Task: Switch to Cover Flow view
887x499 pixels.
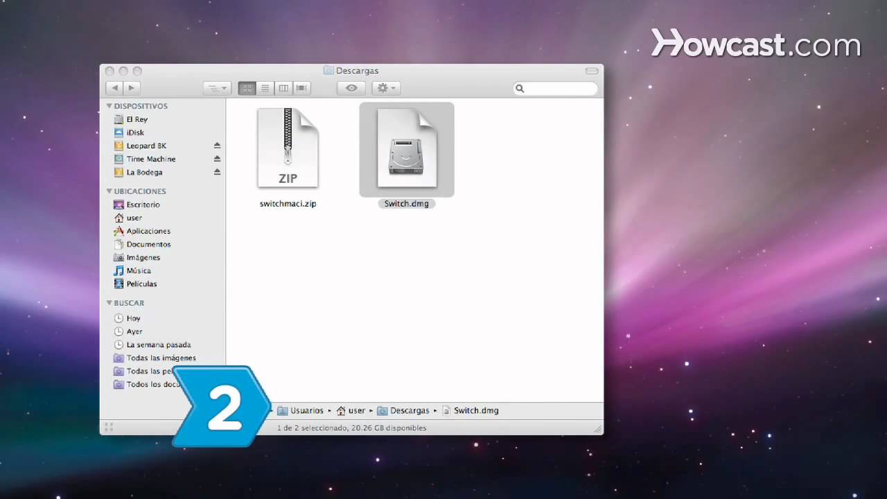Action: 301,88
